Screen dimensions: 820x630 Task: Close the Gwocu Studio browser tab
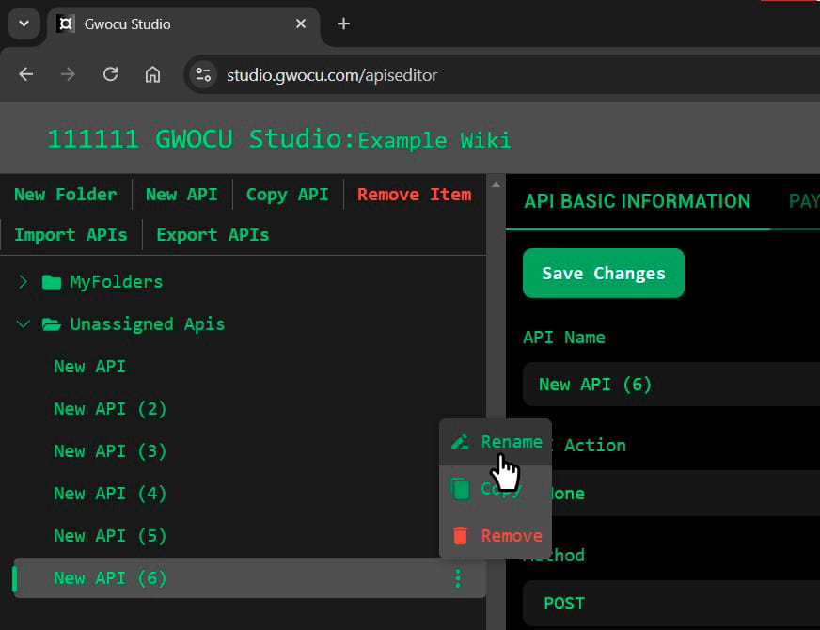[301, 24]
